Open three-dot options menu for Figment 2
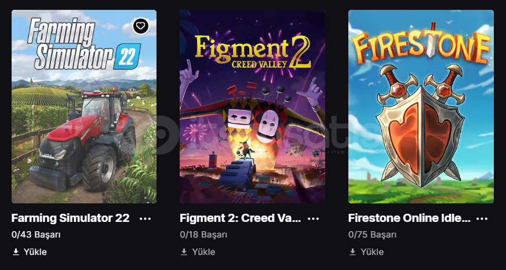The width and height of the screenshot is (506, 270). point(313,218)
